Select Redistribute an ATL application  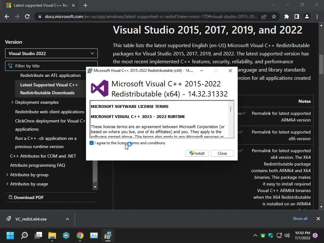[x=50, y=75]
